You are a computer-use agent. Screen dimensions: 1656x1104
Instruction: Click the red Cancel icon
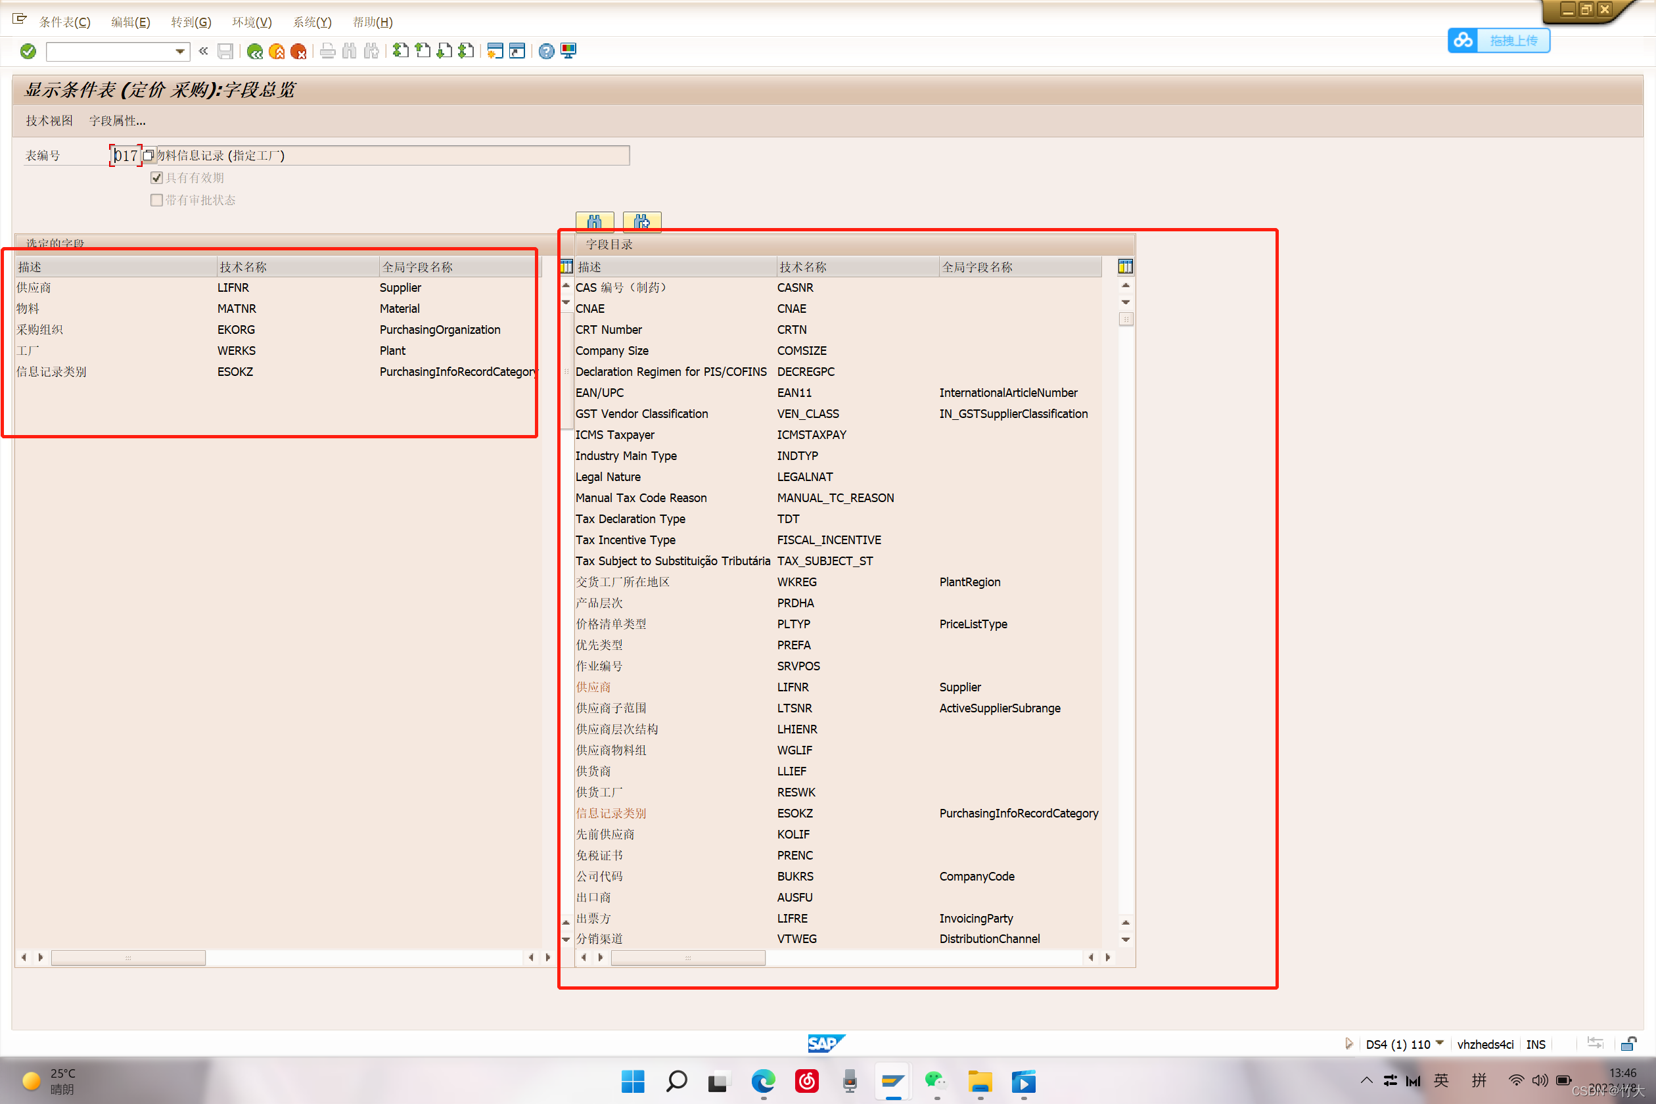point(298,51)
